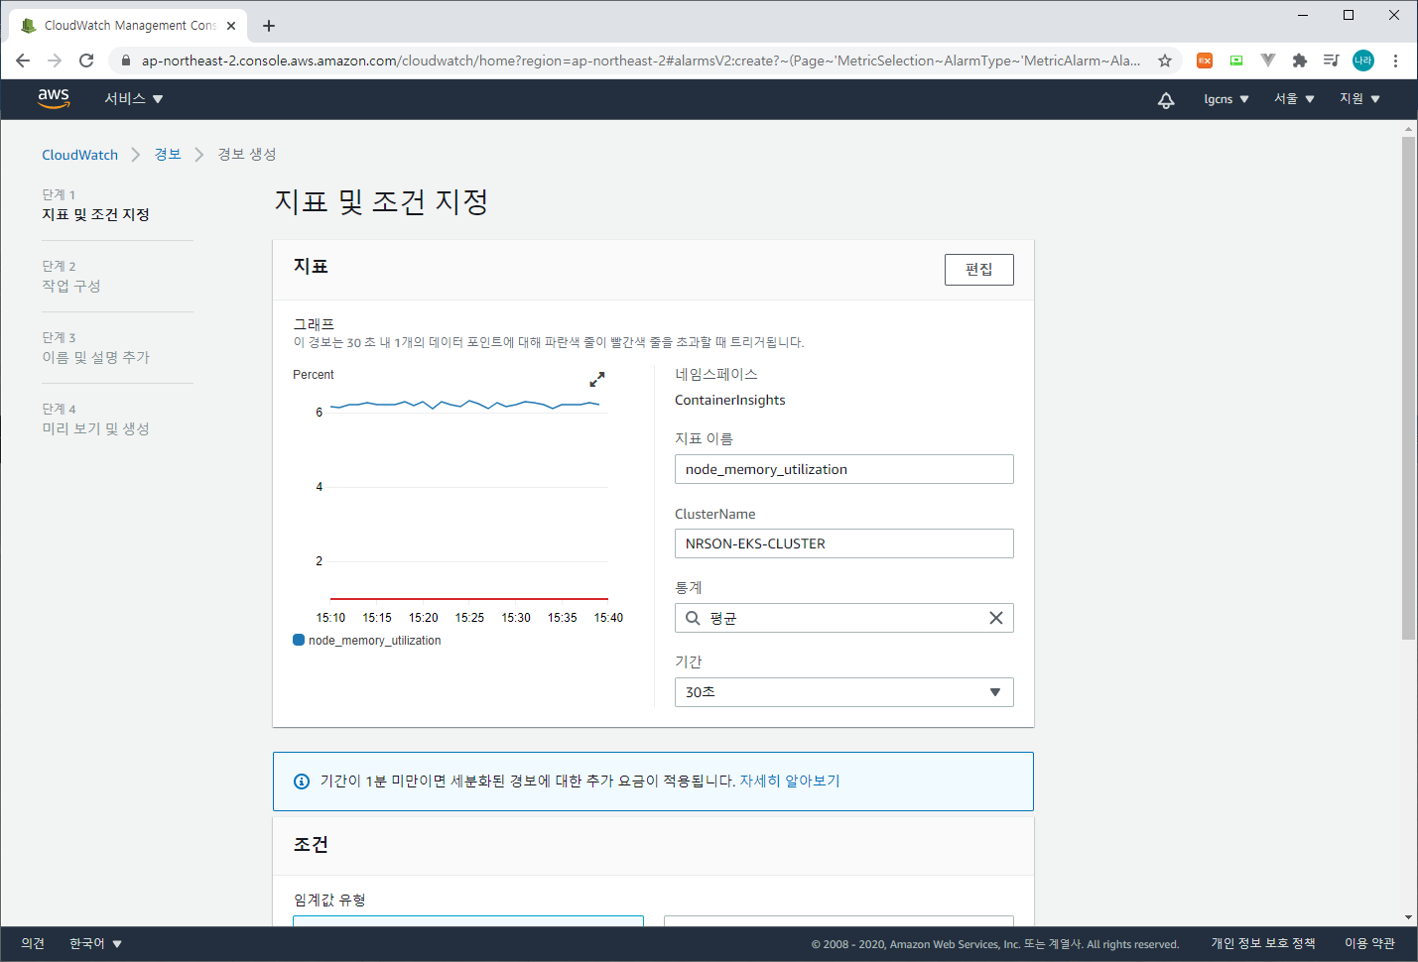The width and height of the screenshot is (1418, 962).
Task: Click the 편집 edit button
Action: point(979,270)
